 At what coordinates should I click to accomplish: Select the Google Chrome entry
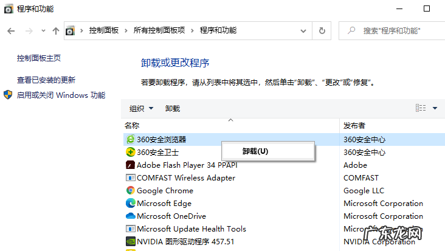(x=165, y=191)
